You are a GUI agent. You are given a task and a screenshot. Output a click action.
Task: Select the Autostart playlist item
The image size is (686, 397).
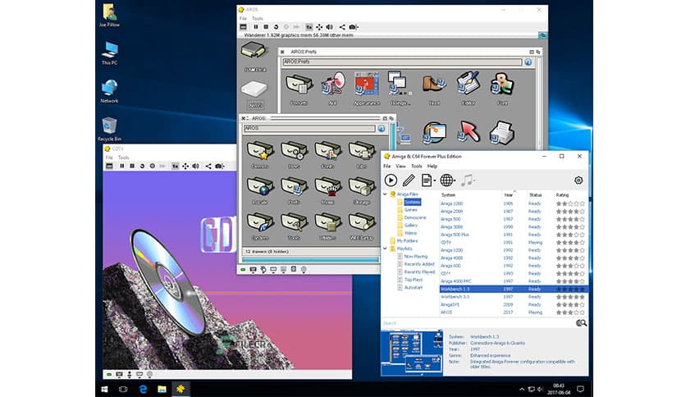(x=413, y=288)
